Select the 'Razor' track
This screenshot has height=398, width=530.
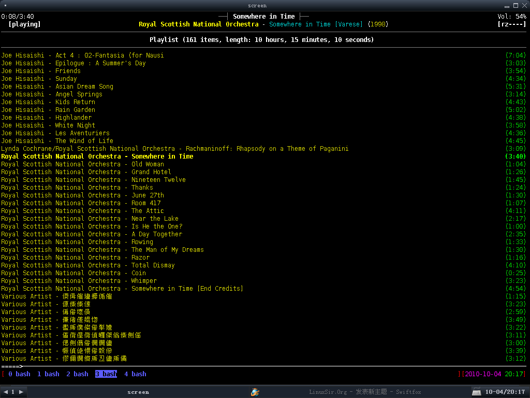263,258
